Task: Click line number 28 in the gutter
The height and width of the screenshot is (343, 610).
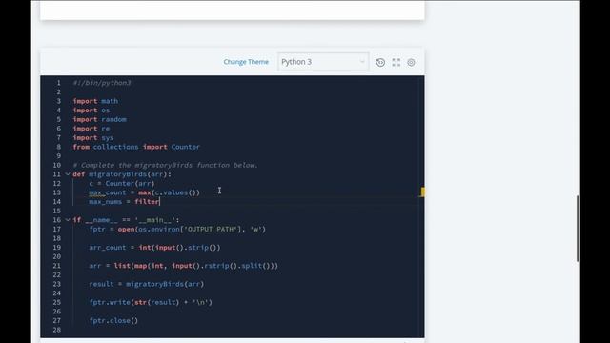Action: tap(57, 330)
